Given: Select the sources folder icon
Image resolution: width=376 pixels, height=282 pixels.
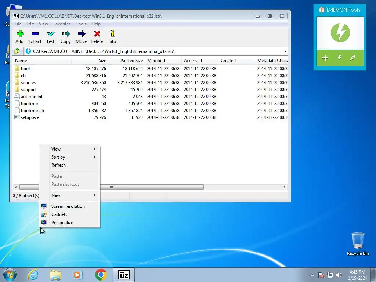Looking at the screenshot, I should point(17,82).
